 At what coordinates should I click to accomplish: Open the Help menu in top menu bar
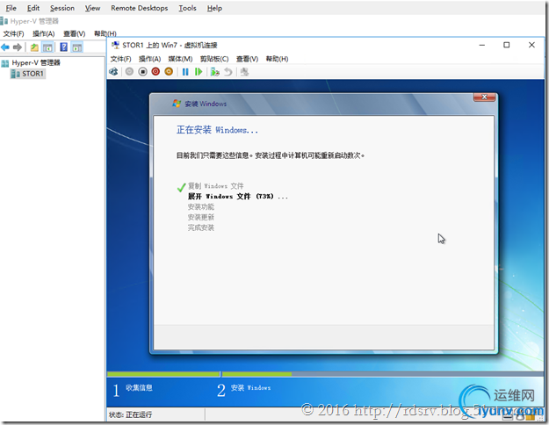[x=214, y=8]
